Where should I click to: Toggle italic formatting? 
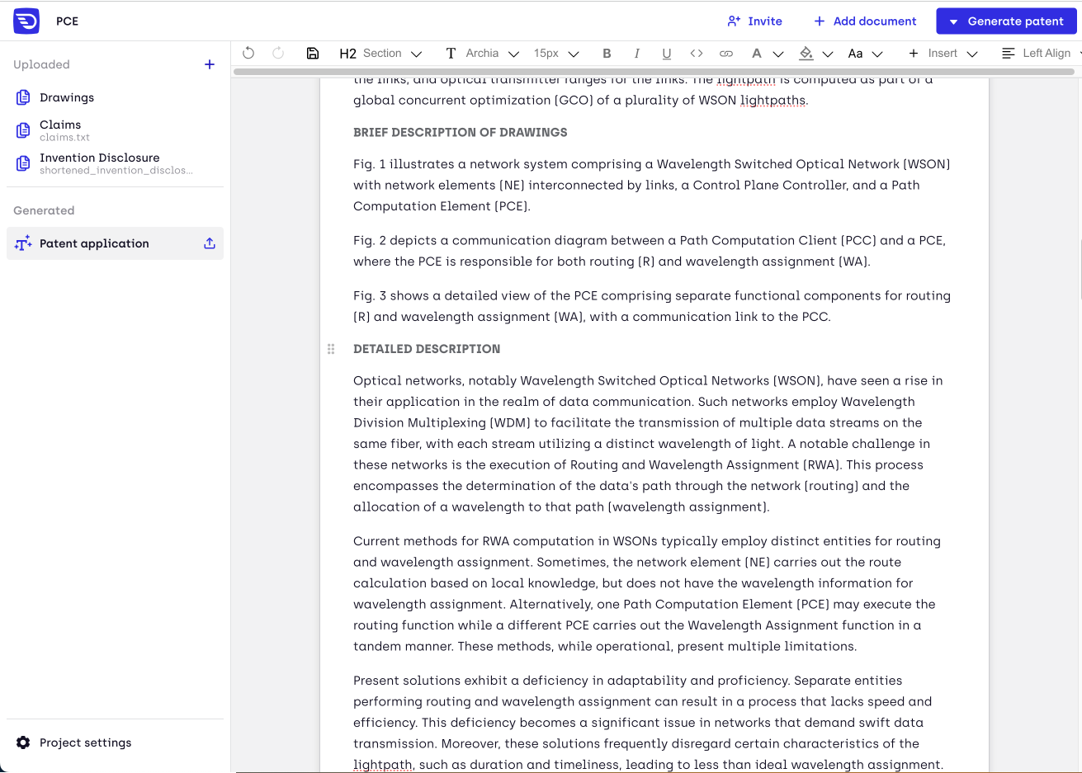click(x=637, y=53)
